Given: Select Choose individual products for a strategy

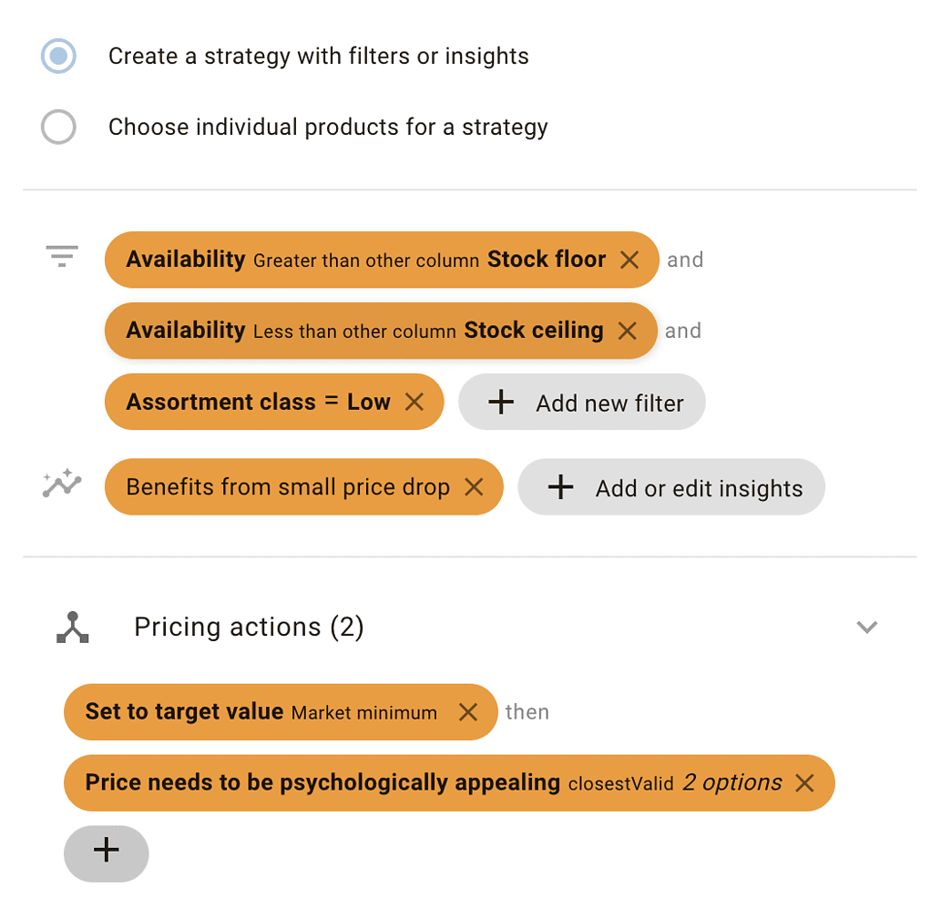Looking at the screenshot, I should tap(58, 127).
